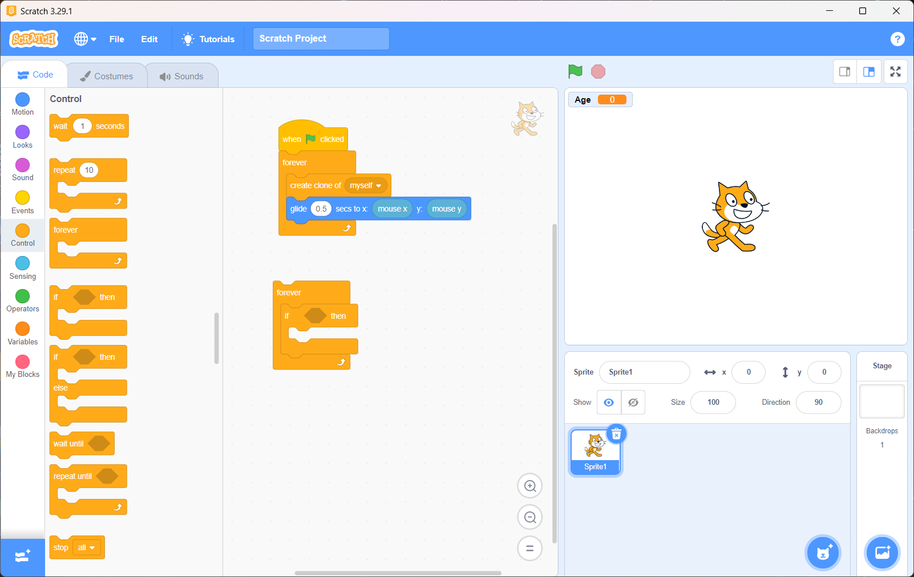Open the language globe dropdown
Image resolution: width=914 pixels, height=577 pixels.
85,39
